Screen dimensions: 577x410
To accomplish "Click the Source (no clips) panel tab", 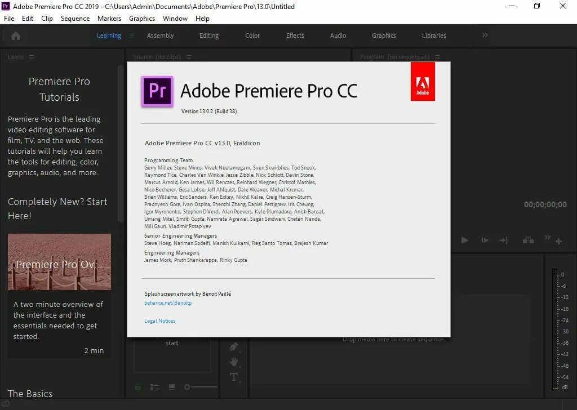I will [x=157, y=57].
